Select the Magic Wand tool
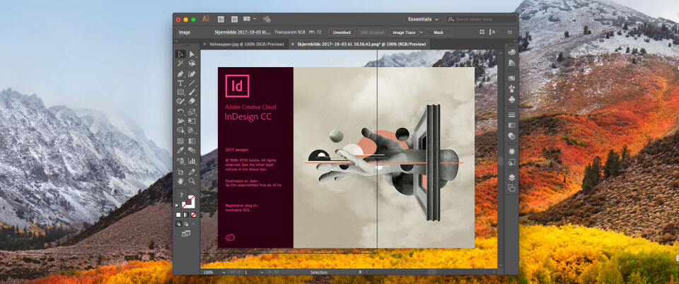 point(180,64)
